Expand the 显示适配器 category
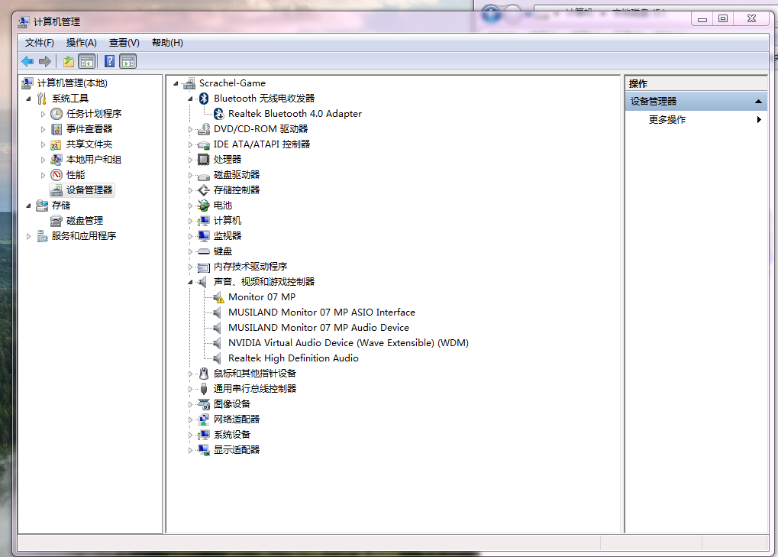 point(191,450)
